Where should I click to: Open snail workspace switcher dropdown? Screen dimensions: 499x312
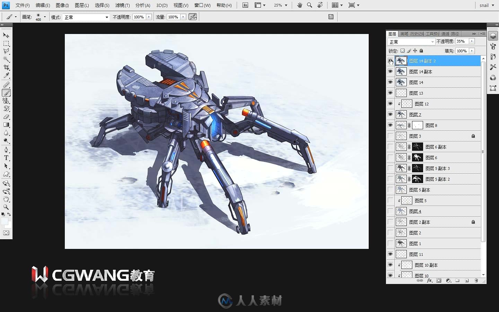coord(487,5)
